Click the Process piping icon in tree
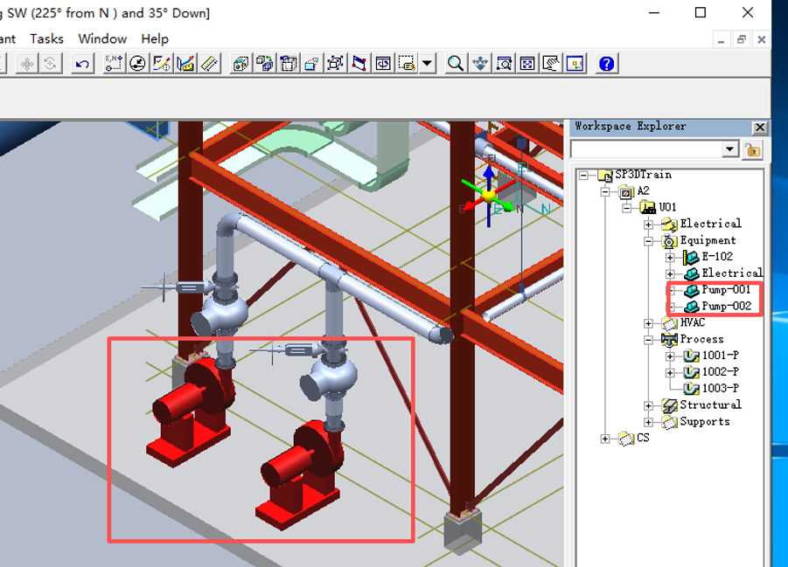 coord(669,340)
